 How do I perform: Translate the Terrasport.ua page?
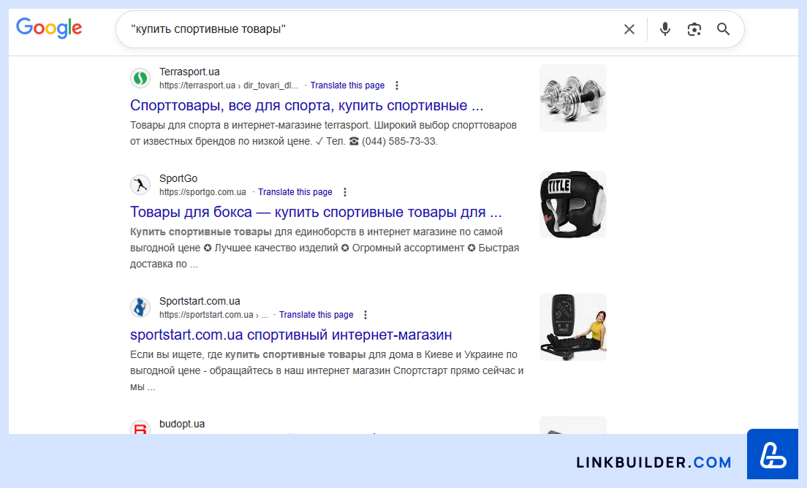click(347, 85)
